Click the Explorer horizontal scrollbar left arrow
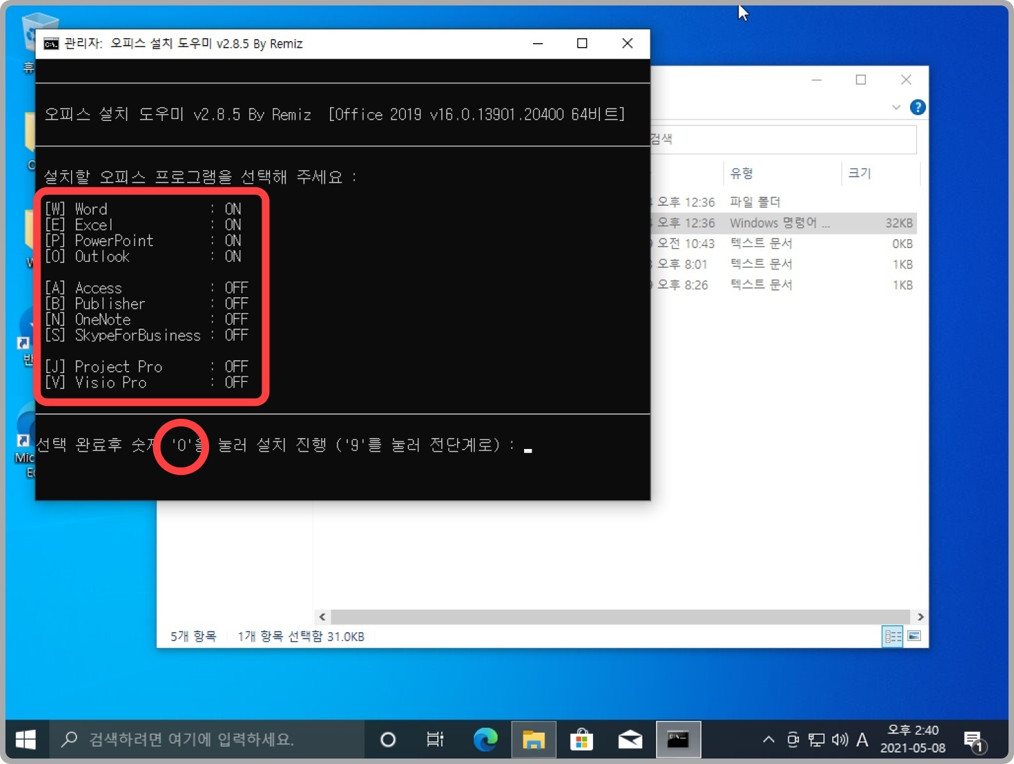This screenshot has height=764, width=1014. point(323,616)
